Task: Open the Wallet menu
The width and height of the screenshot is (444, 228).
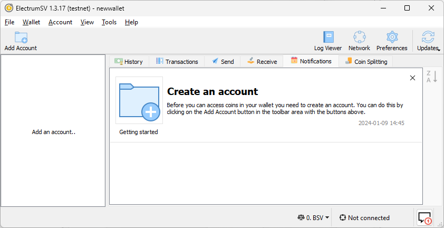Action: [x=32, y=22]
